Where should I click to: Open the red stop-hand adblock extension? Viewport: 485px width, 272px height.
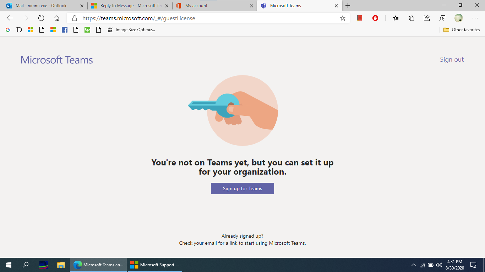375,18
